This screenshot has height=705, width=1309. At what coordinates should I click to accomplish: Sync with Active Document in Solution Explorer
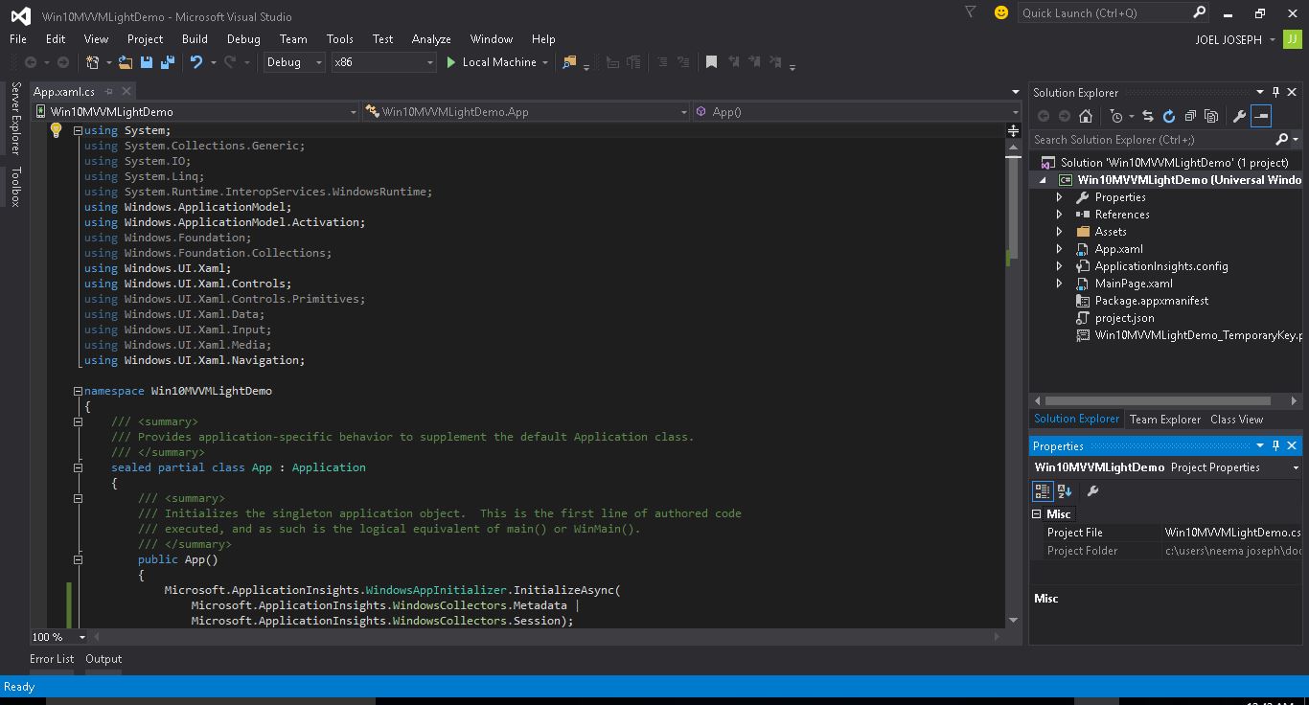pyautogui.click(x=1147, y=116)
